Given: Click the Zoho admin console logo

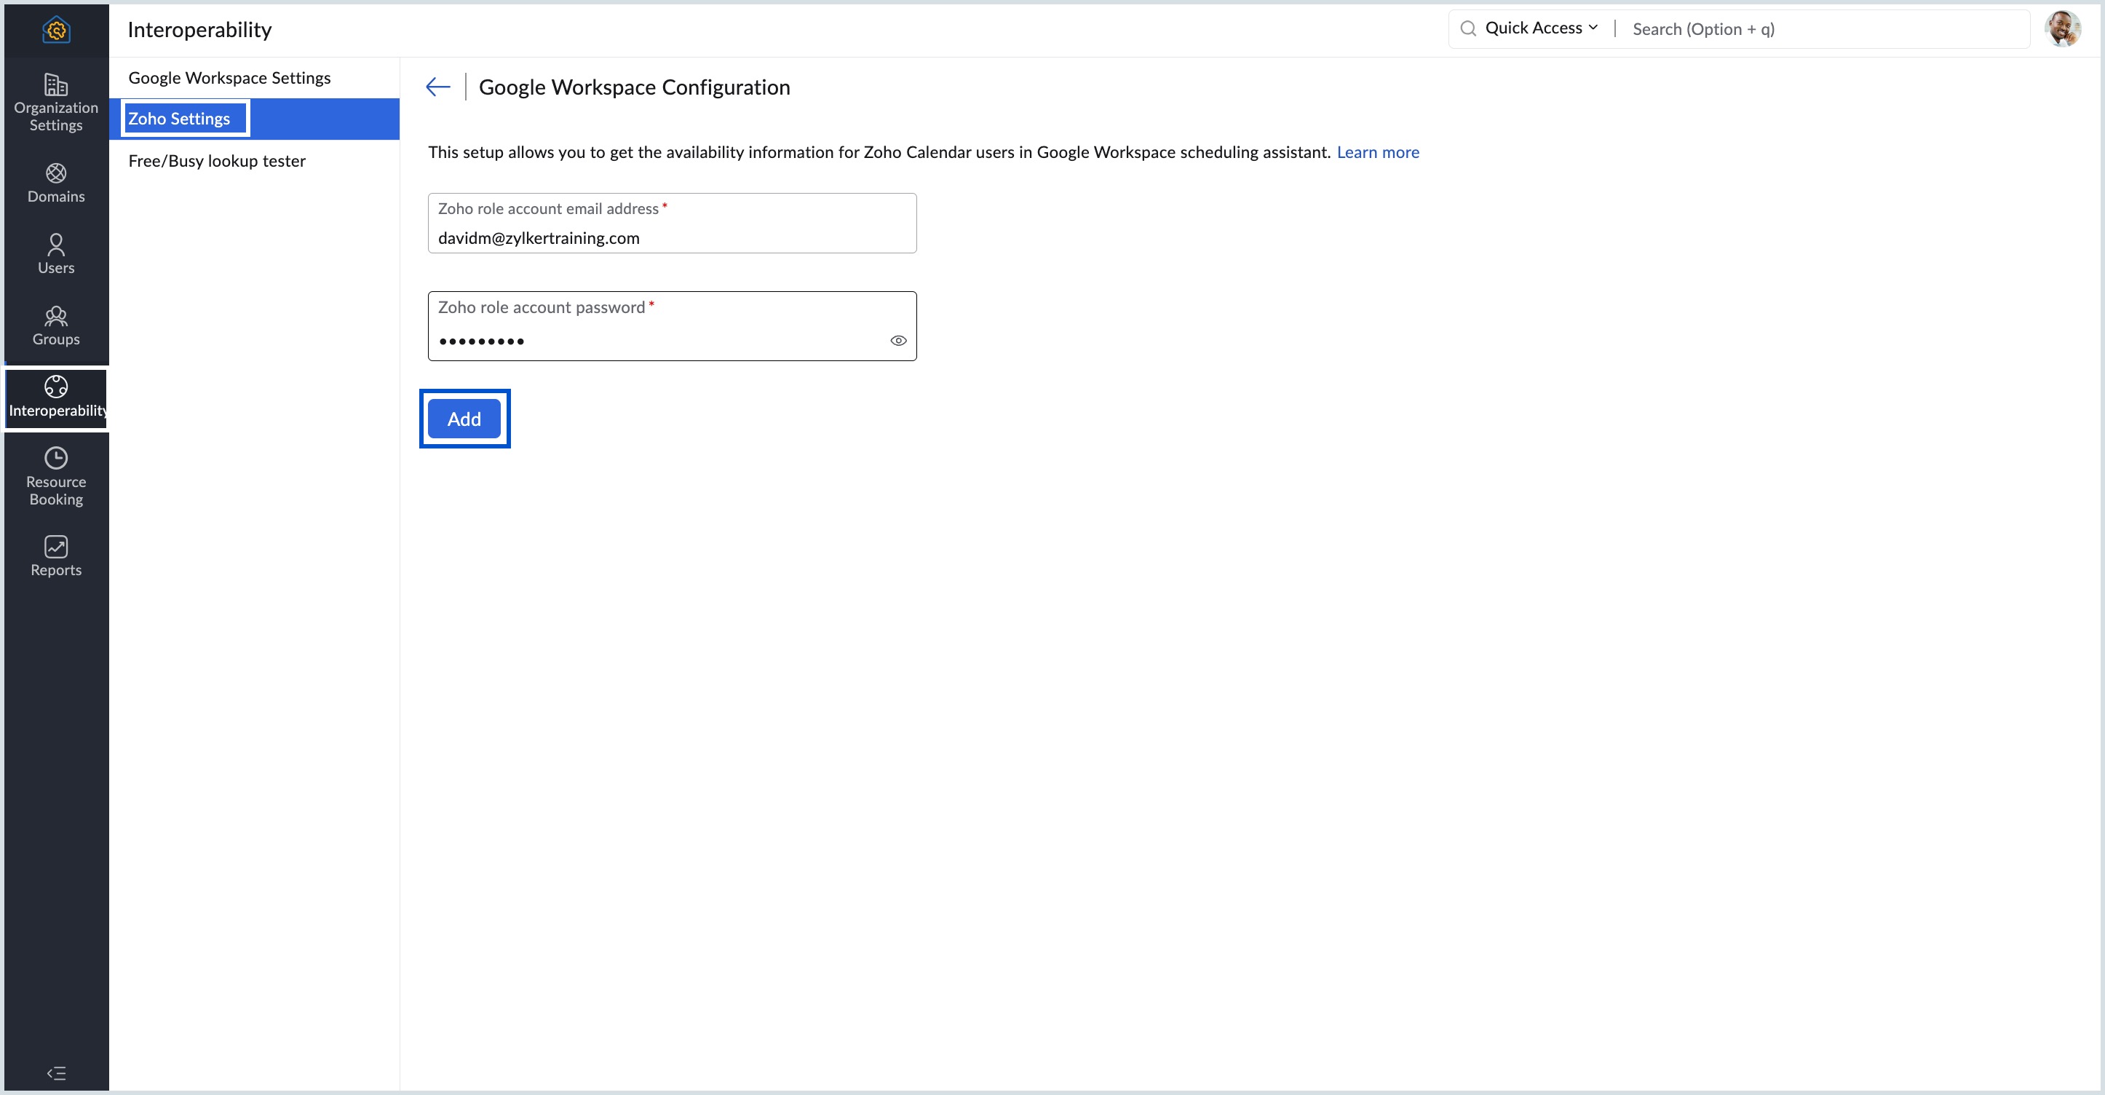Looking at the screenshot, I should pyautogui.click(x=55, y=29).
